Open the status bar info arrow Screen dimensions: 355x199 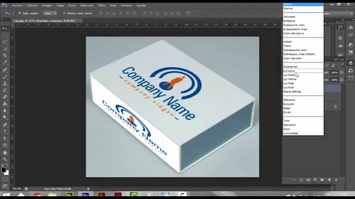88,189
